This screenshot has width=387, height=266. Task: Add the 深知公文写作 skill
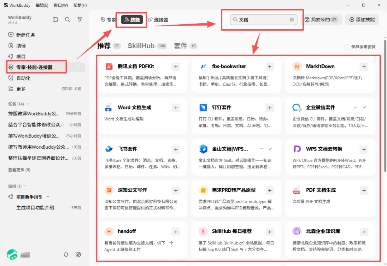coord(176,190)
